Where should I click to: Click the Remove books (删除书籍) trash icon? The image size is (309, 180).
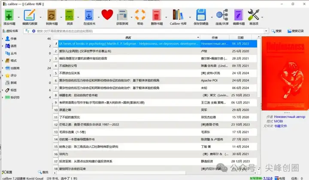tap(157, 15)
